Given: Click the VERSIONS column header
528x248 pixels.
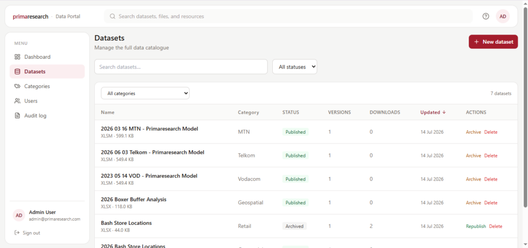Looking at the screenshot, I should click(x=339, y=112).
